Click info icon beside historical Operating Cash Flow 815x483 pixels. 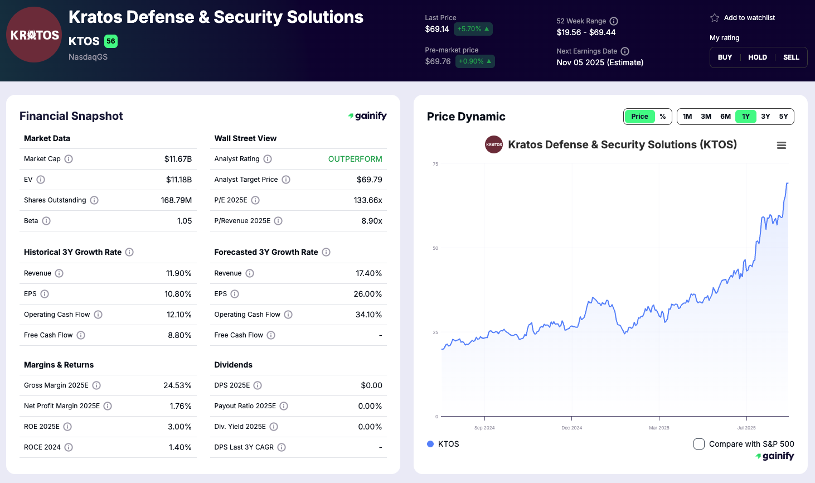pyautogui.click(x=98, y=315)
